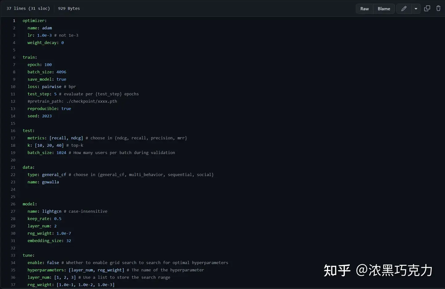Click the "reg_weight: 1.0e-7" line
445x289 pixels.
pyautogui.click(x=49, y=233)
